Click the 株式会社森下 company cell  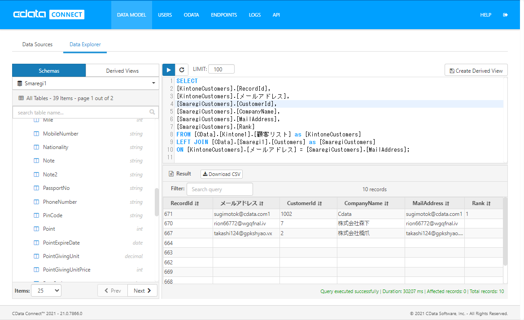[x=371, y=224]
